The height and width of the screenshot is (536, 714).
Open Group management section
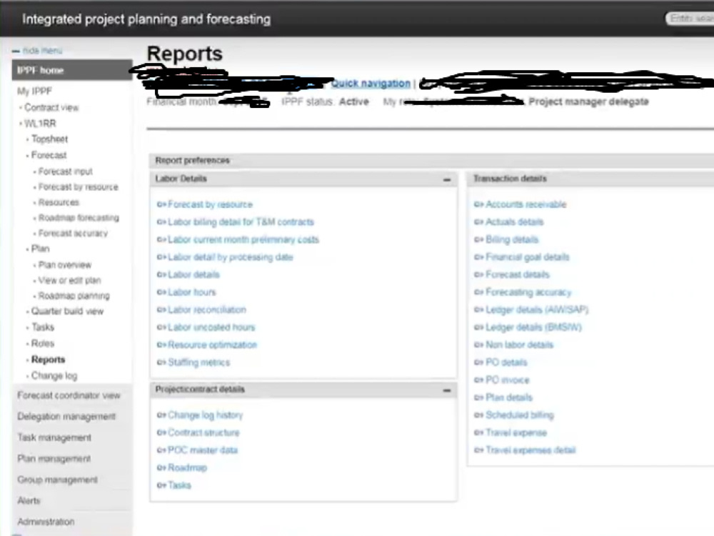[57, 480]
